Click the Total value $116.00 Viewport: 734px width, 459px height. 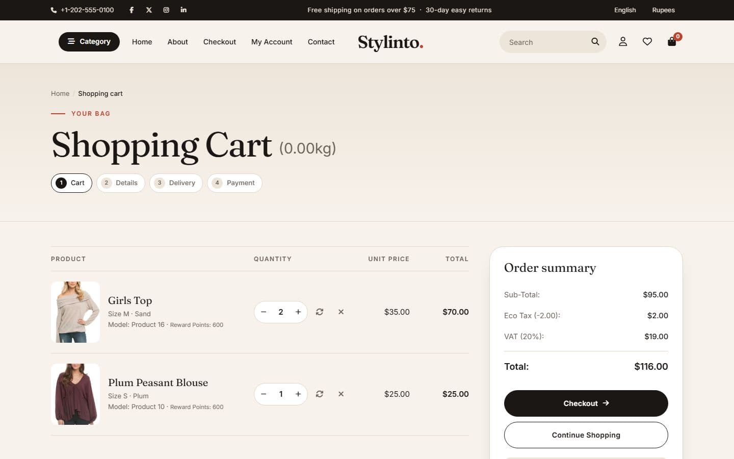click(x=651, y=367)
